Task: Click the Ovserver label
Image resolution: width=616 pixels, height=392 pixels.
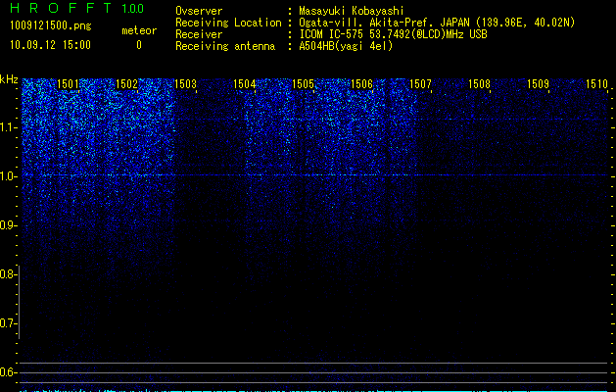Action: [x=199, y=11]
